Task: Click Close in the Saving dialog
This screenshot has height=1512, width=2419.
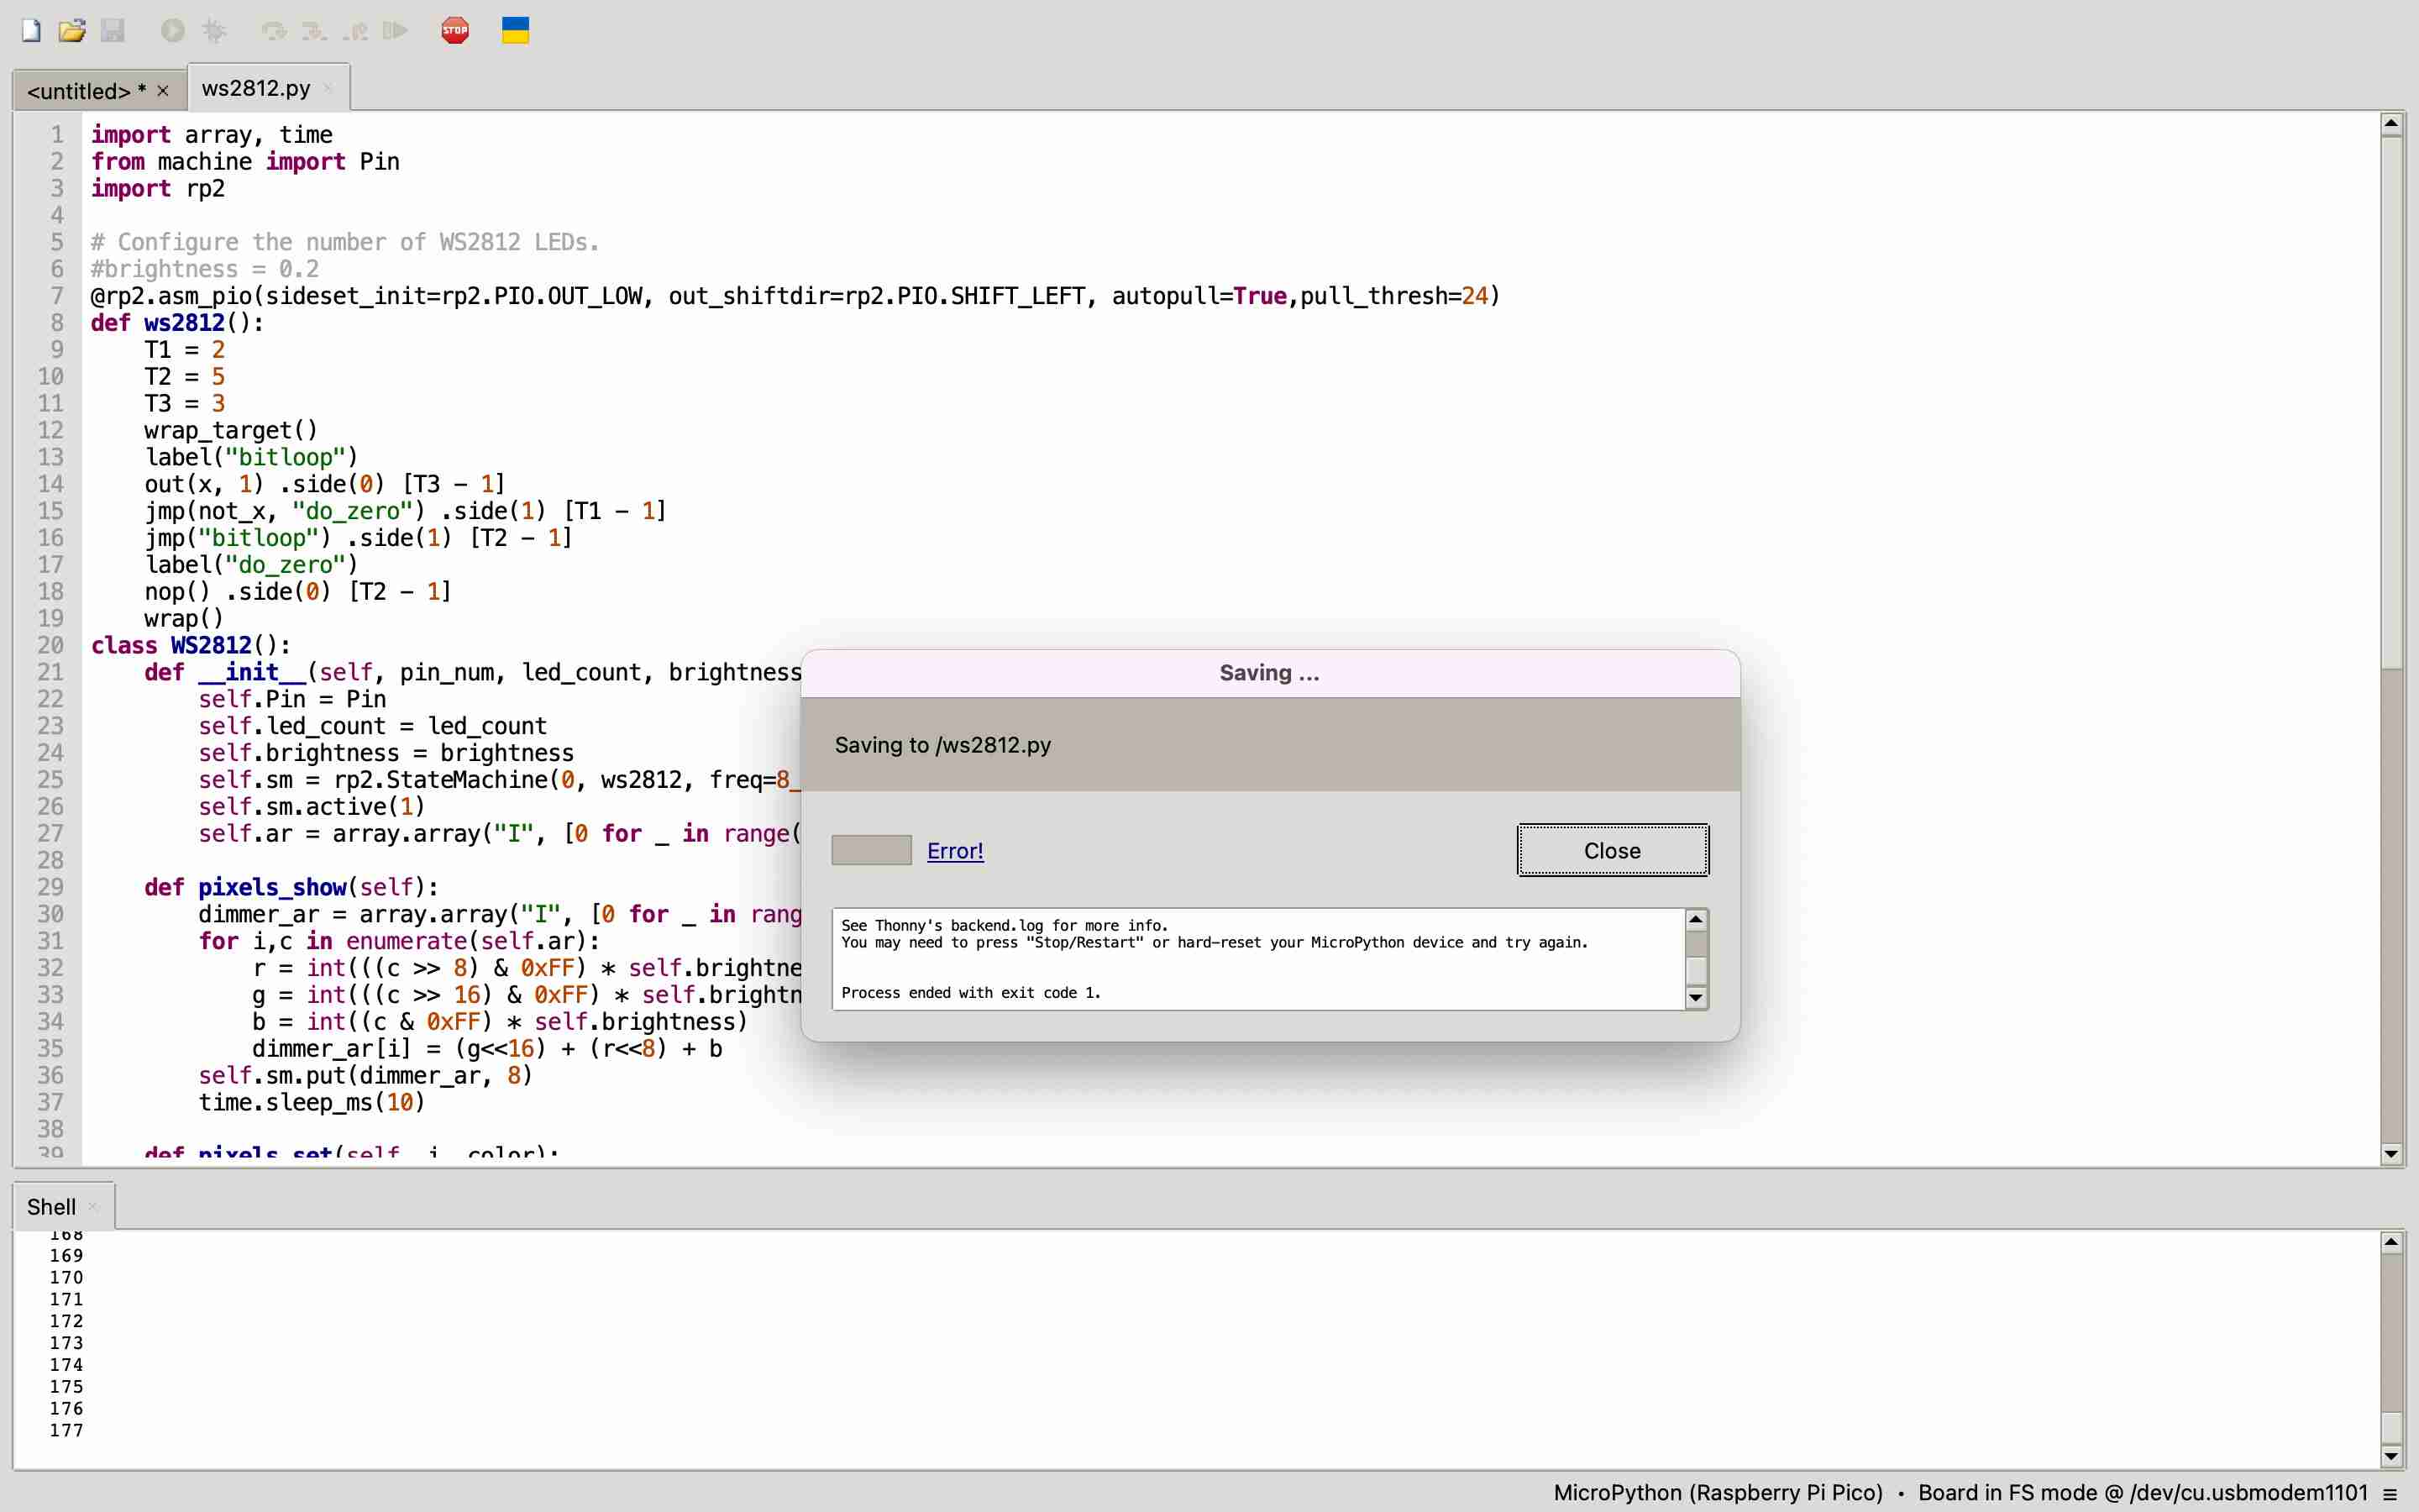Action: (x=1613, y=850)
